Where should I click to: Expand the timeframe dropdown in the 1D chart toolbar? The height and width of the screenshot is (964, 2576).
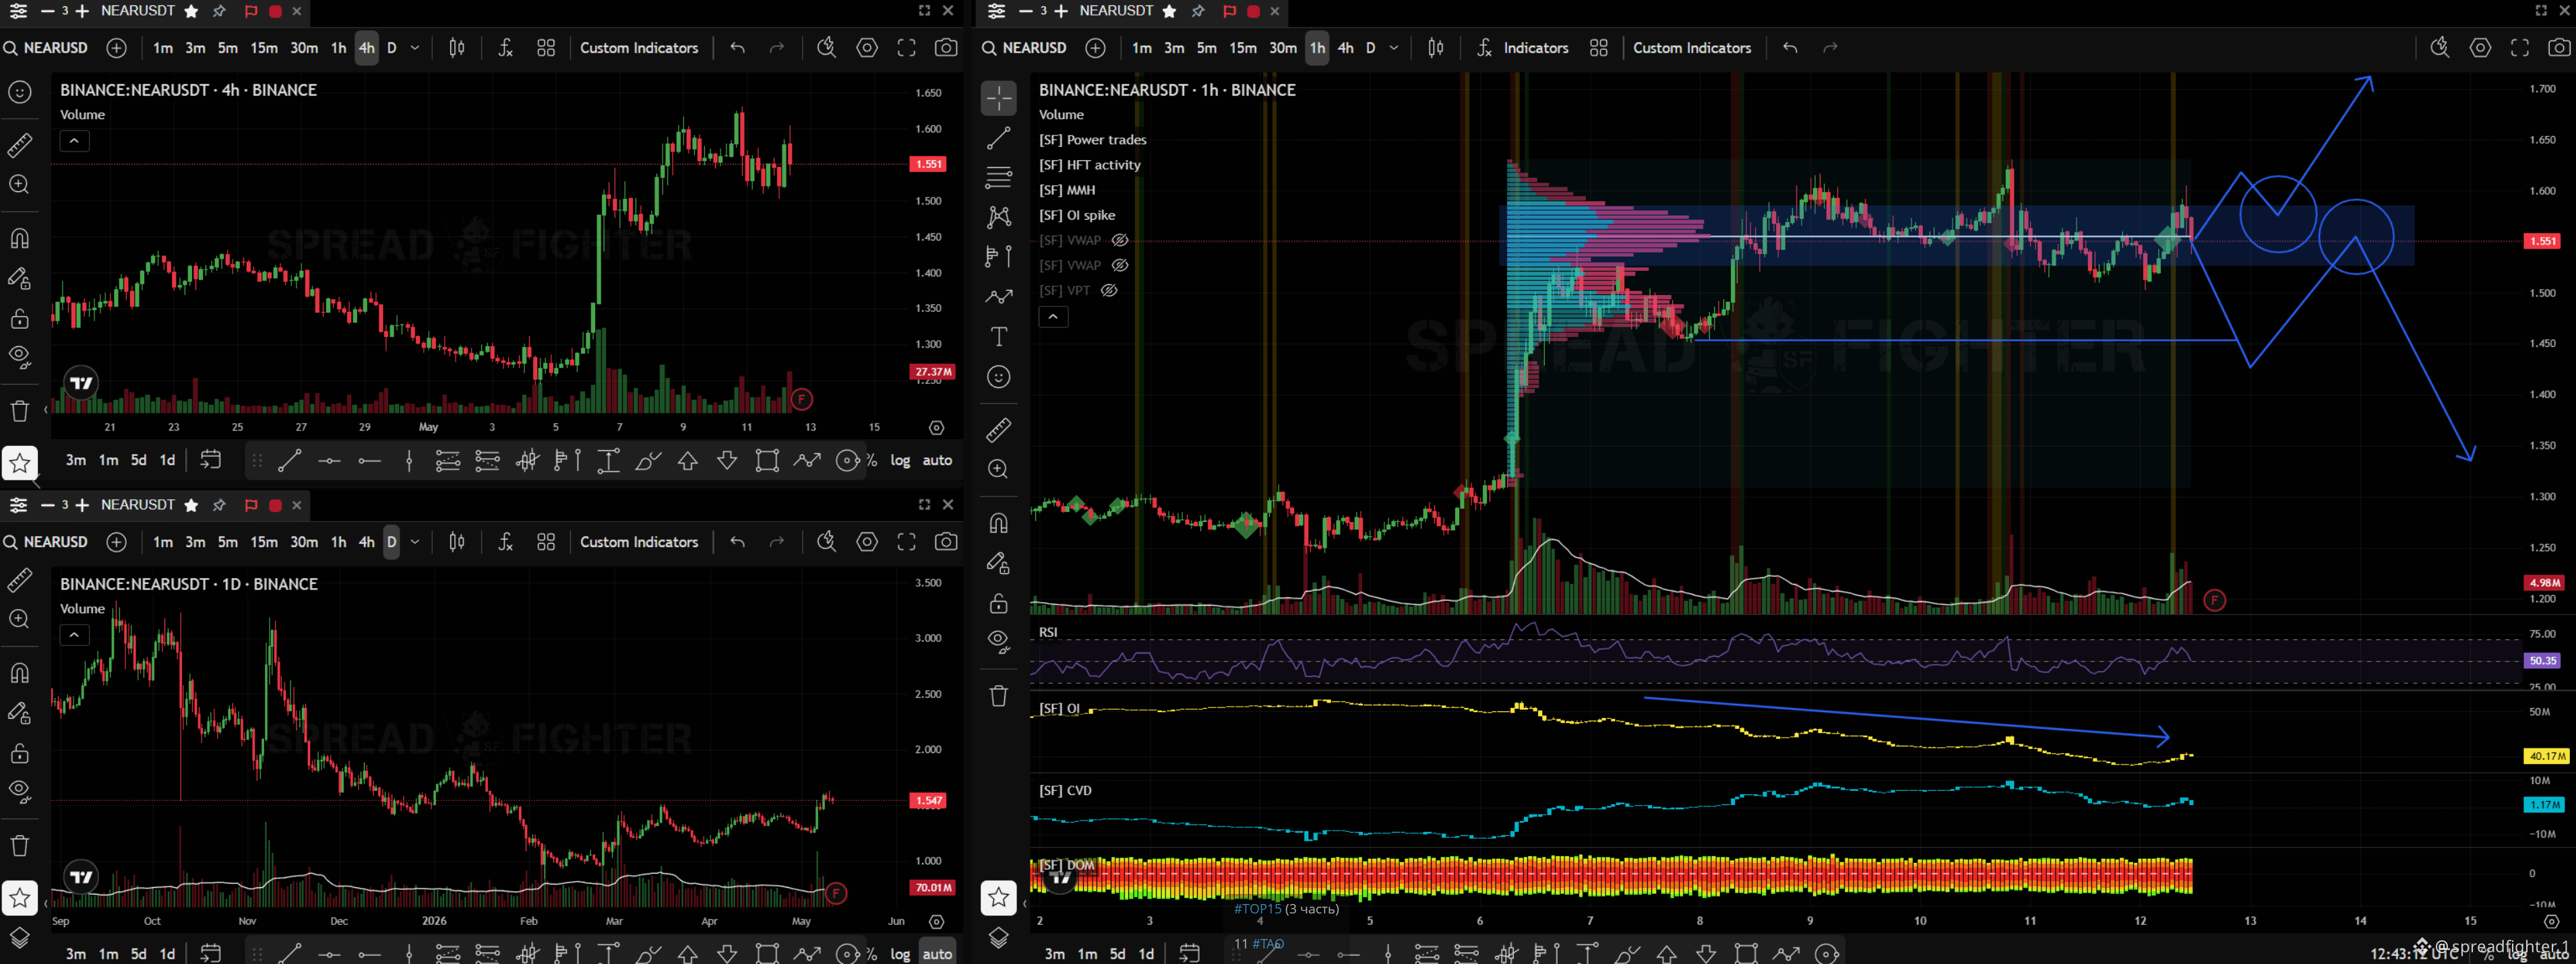[x=415, y=542]
